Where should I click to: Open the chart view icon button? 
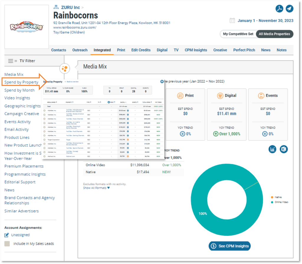pyautogui.click(x=272, y=149)
